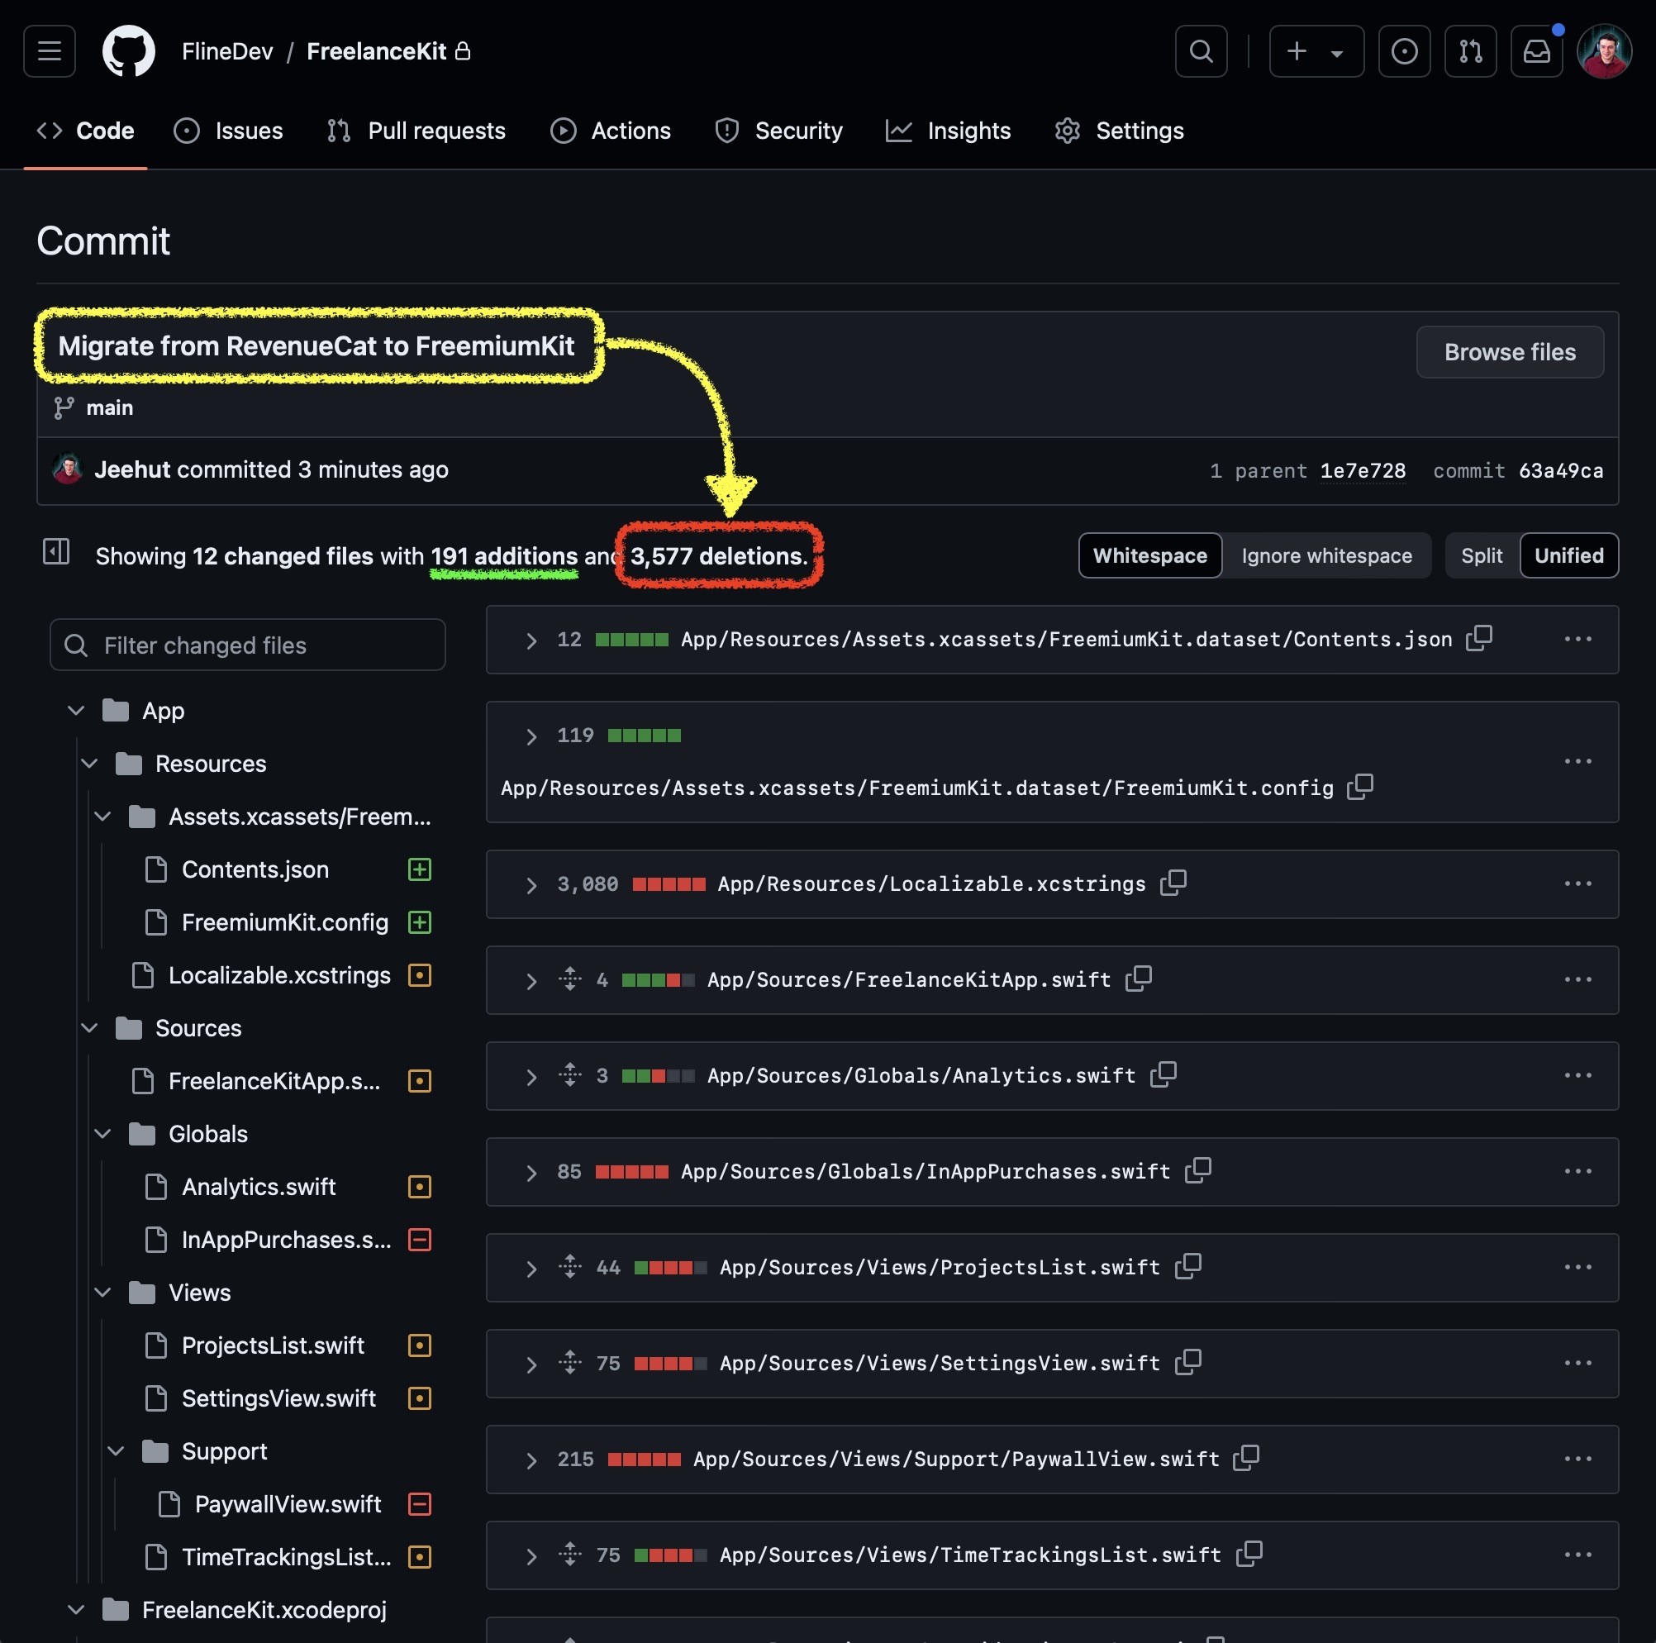1656x1643 pixels.
Task: Copy path of Contents.json file
Action: [x=1478, y=639]
